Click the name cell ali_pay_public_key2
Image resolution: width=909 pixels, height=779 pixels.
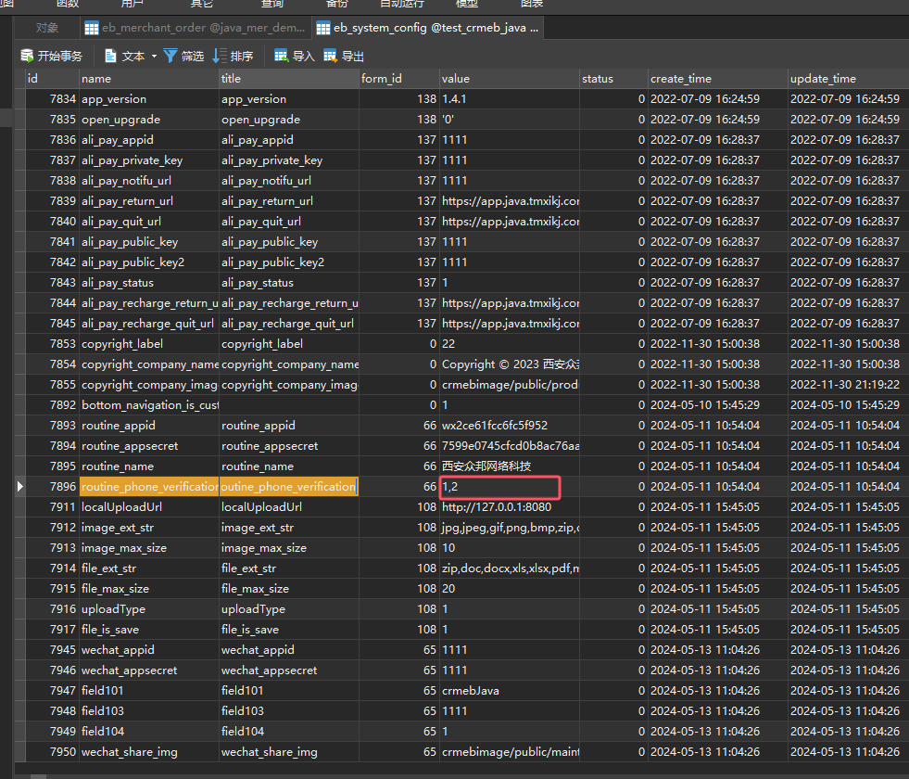click(x=149, y=262)
